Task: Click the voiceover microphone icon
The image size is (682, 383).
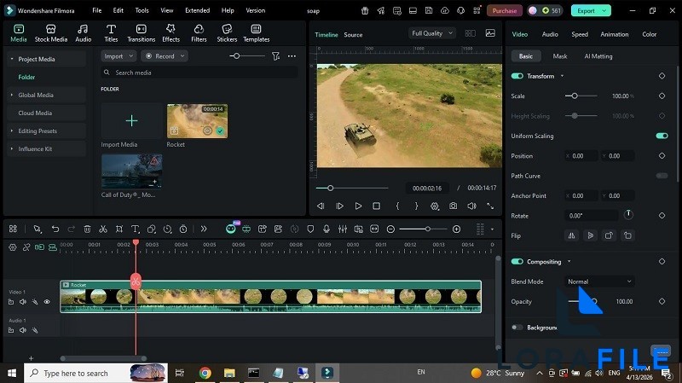Action: 327,229
